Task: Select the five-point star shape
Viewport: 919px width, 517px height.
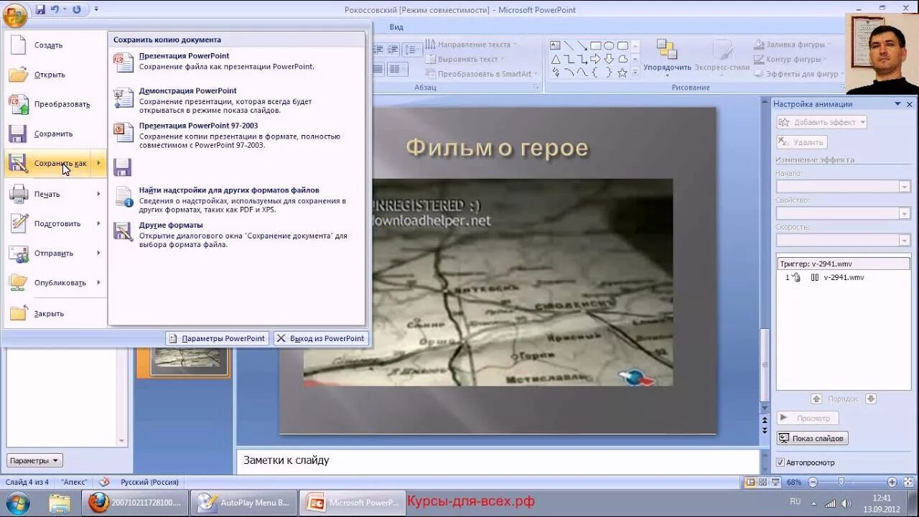Action: pos(622,73)
